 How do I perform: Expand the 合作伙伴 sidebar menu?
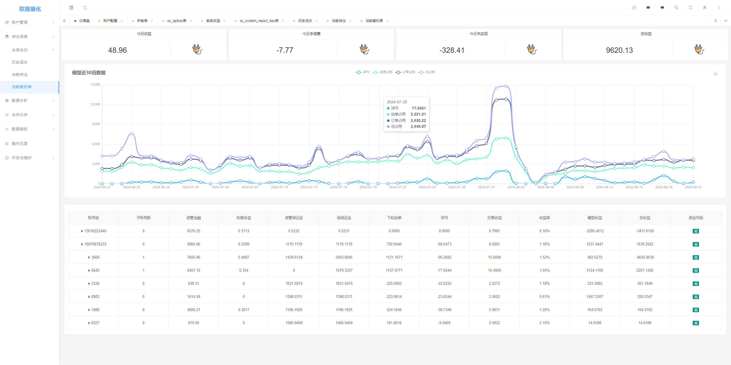(30, 115)
